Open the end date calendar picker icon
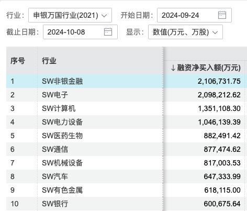Screen dimensions: 247x211 (108, 32)
